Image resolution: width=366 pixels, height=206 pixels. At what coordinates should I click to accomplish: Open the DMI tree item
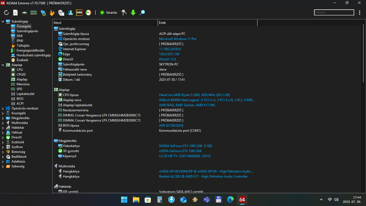click(20, 36)
